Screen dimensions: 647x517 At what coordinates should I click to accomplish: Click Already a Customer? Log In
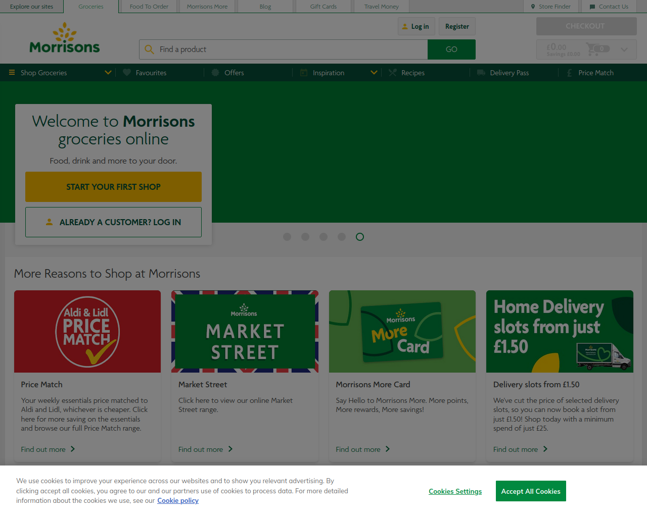113,222
